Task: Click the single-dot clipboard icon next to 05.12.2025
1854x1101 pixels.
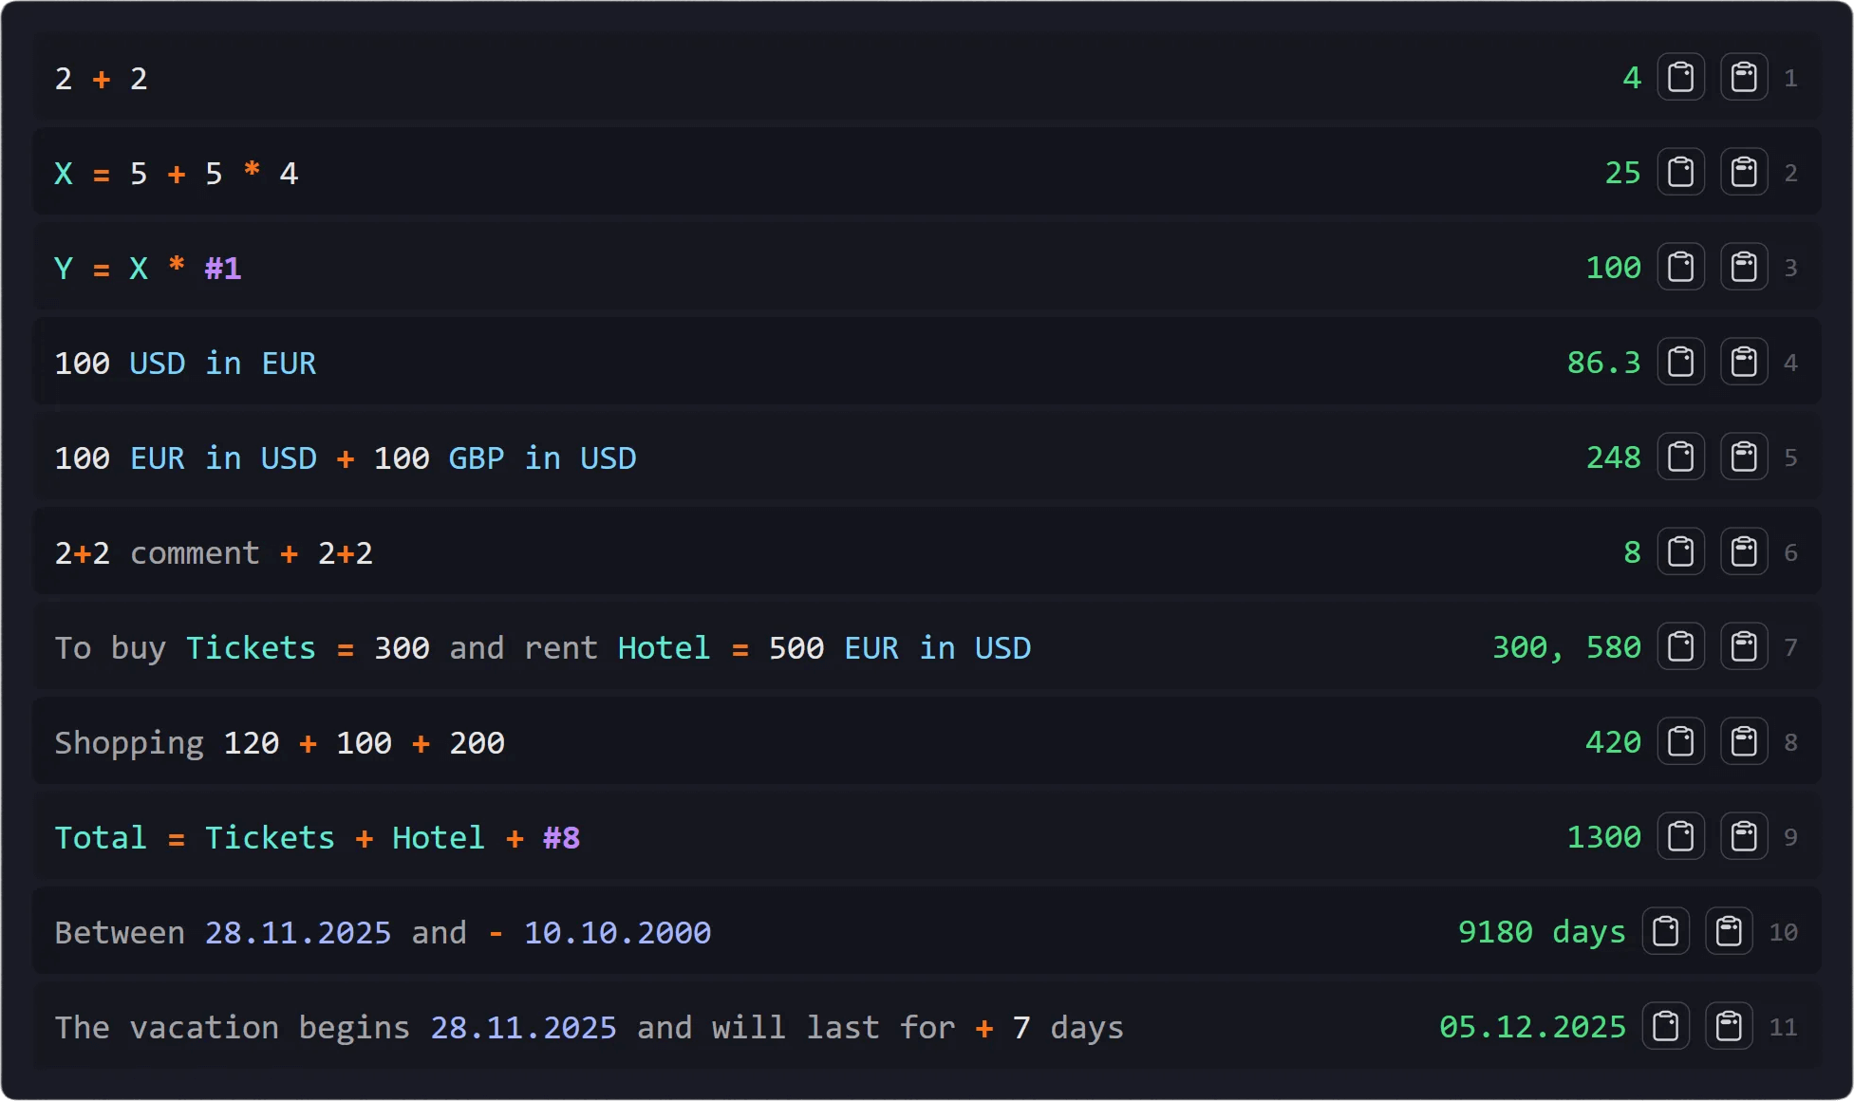Action: (x=1665, y=1026)
